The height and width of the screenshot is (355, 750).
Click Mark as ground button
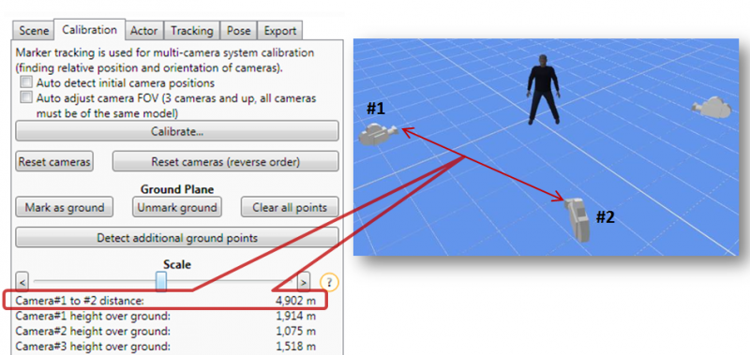click(x=65, y=207)
